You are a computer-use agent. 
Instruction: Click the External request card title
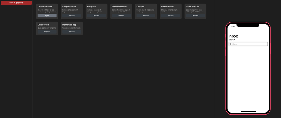[120, 7]
